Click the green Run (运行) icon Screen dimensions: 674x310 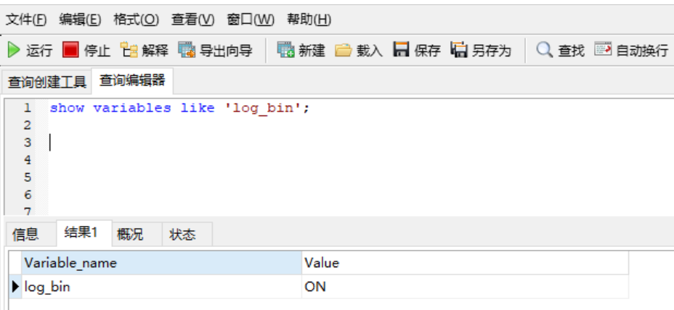pos(14,50)
